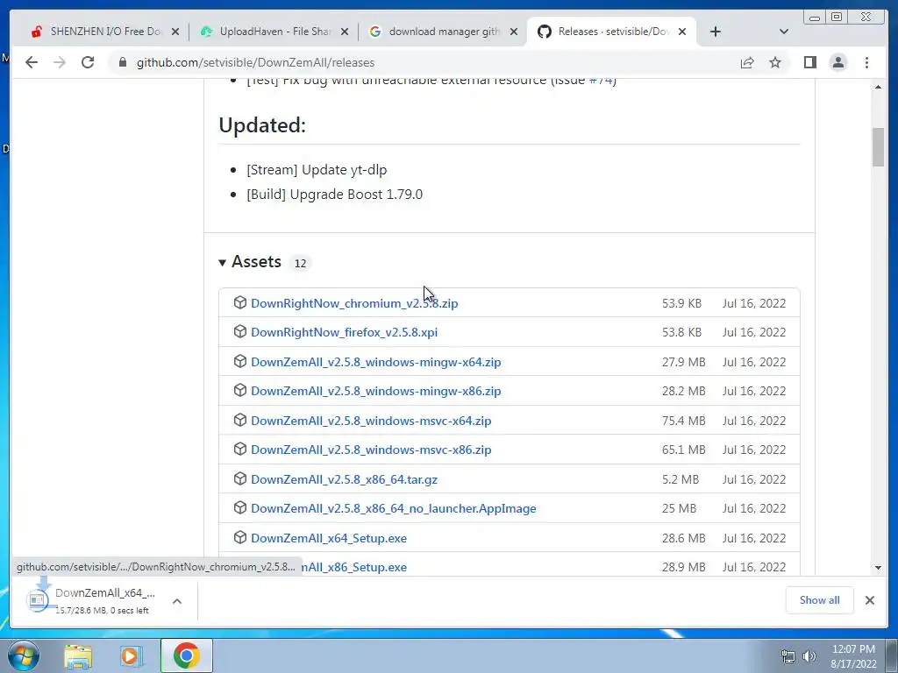Download DownZemAll windows-mingw-x64.zip
Viewport: 898px width, 673px height.
[375, 362]
